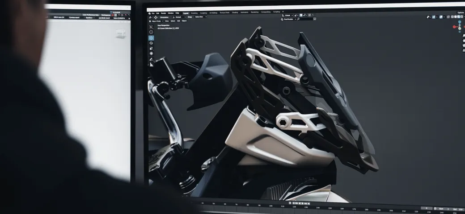The width and height of the screenshot is (465, 214).
Task: Open the overlays settings dropdown arrow
Action: tap(444, 17)
